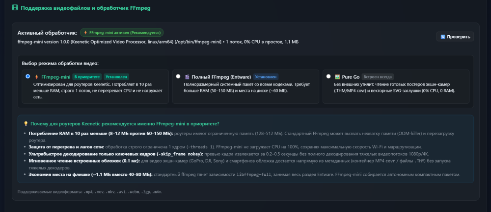This screenshot has width=491, height=212.
Task: Click the refresh icon in the Проверить button
Action: click(x=443, y=37)
